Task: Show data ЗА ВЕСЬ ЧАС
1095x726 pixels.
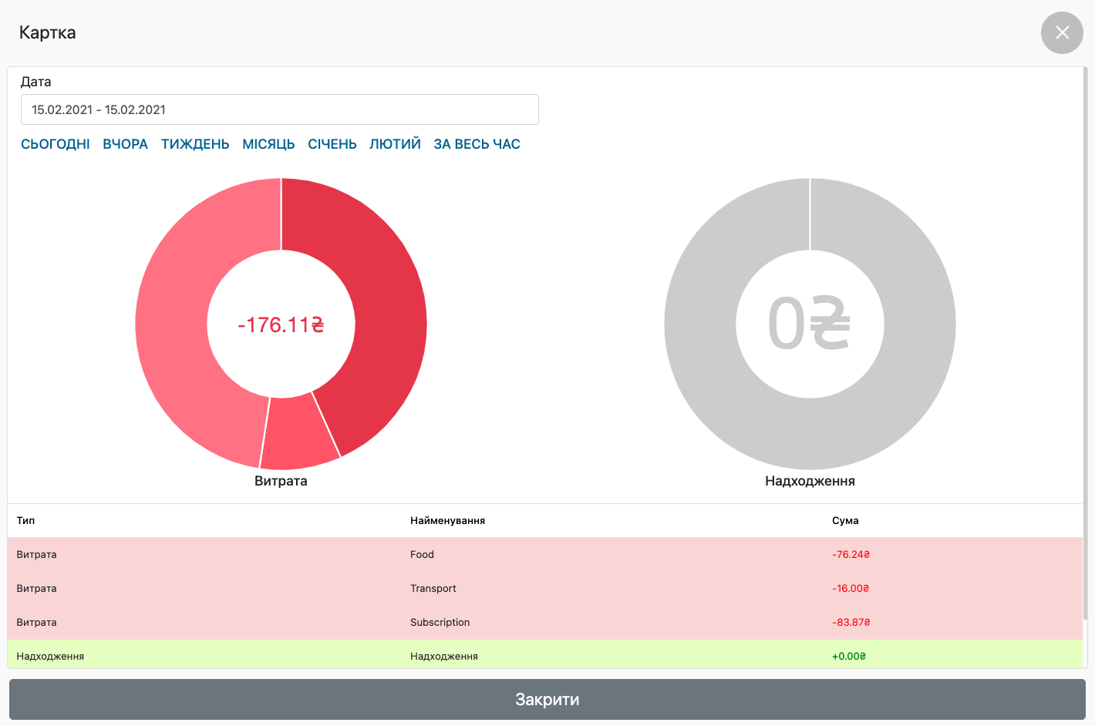Action: (477, 144)
